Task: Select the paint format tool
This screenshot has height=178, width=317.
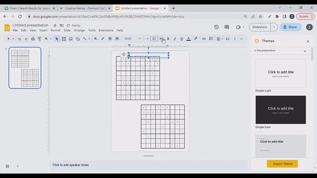Action: click(x=40, y=39)
